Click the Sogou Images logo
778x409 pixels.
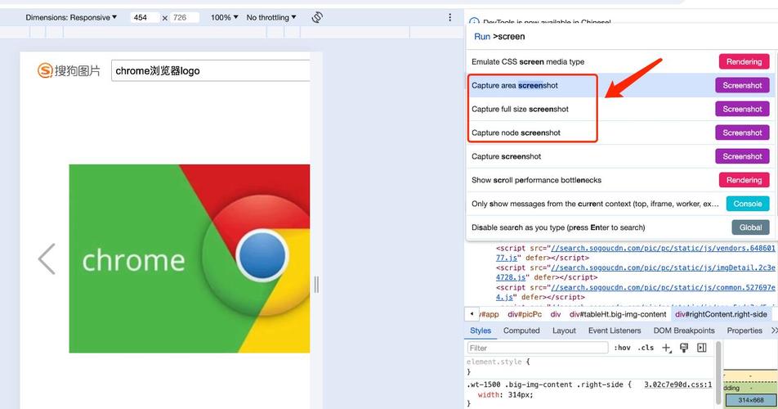point(69,71)
